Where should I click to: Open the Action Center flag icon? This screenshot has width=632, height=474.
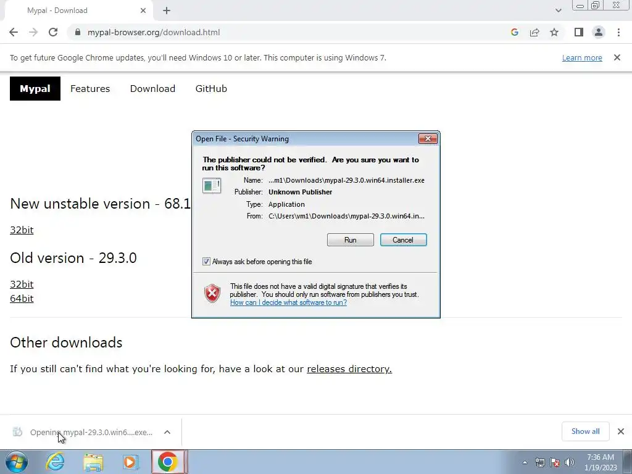pos(555,462)
